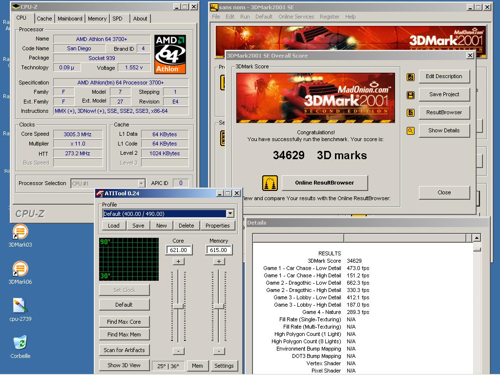Open the SPD tab in CPU-Z
Viewport: 500px width, 375px height.
(117, 19)
